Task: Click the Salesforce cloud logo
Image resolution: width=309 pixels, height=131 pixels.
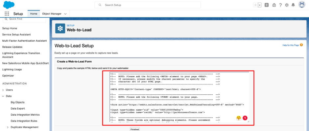Action: click(x=9, y=5)
